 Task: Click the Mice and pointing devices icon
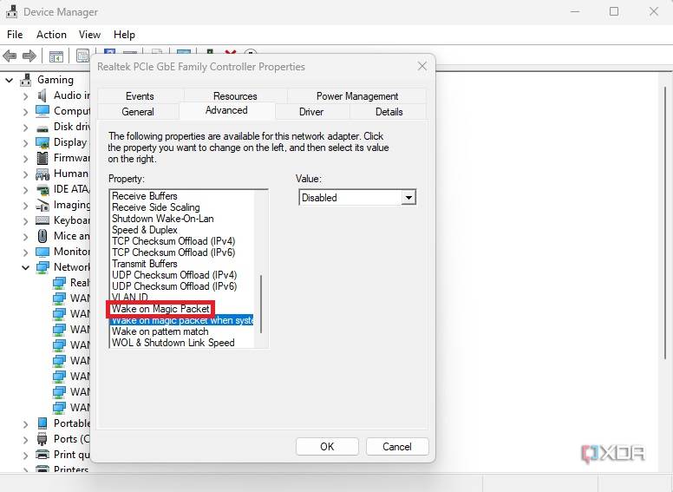[42, 236]
